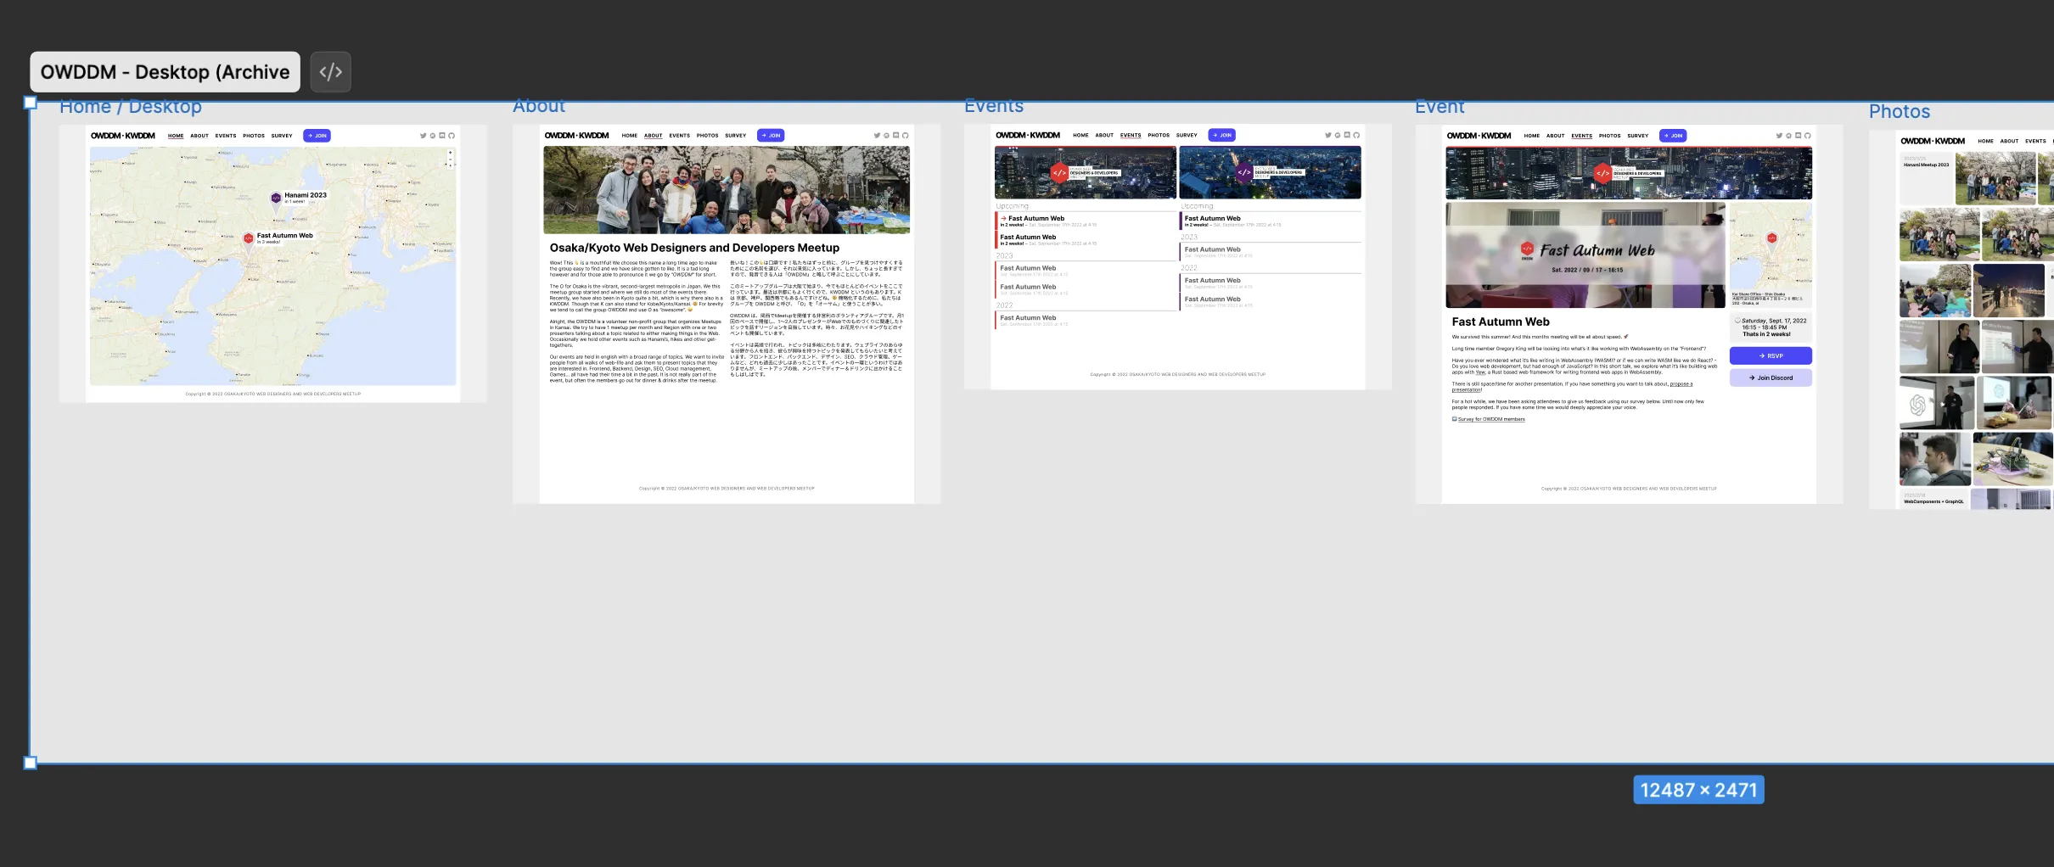Select PHOTOS in the Home navigation menu

[x=254, y=136]
